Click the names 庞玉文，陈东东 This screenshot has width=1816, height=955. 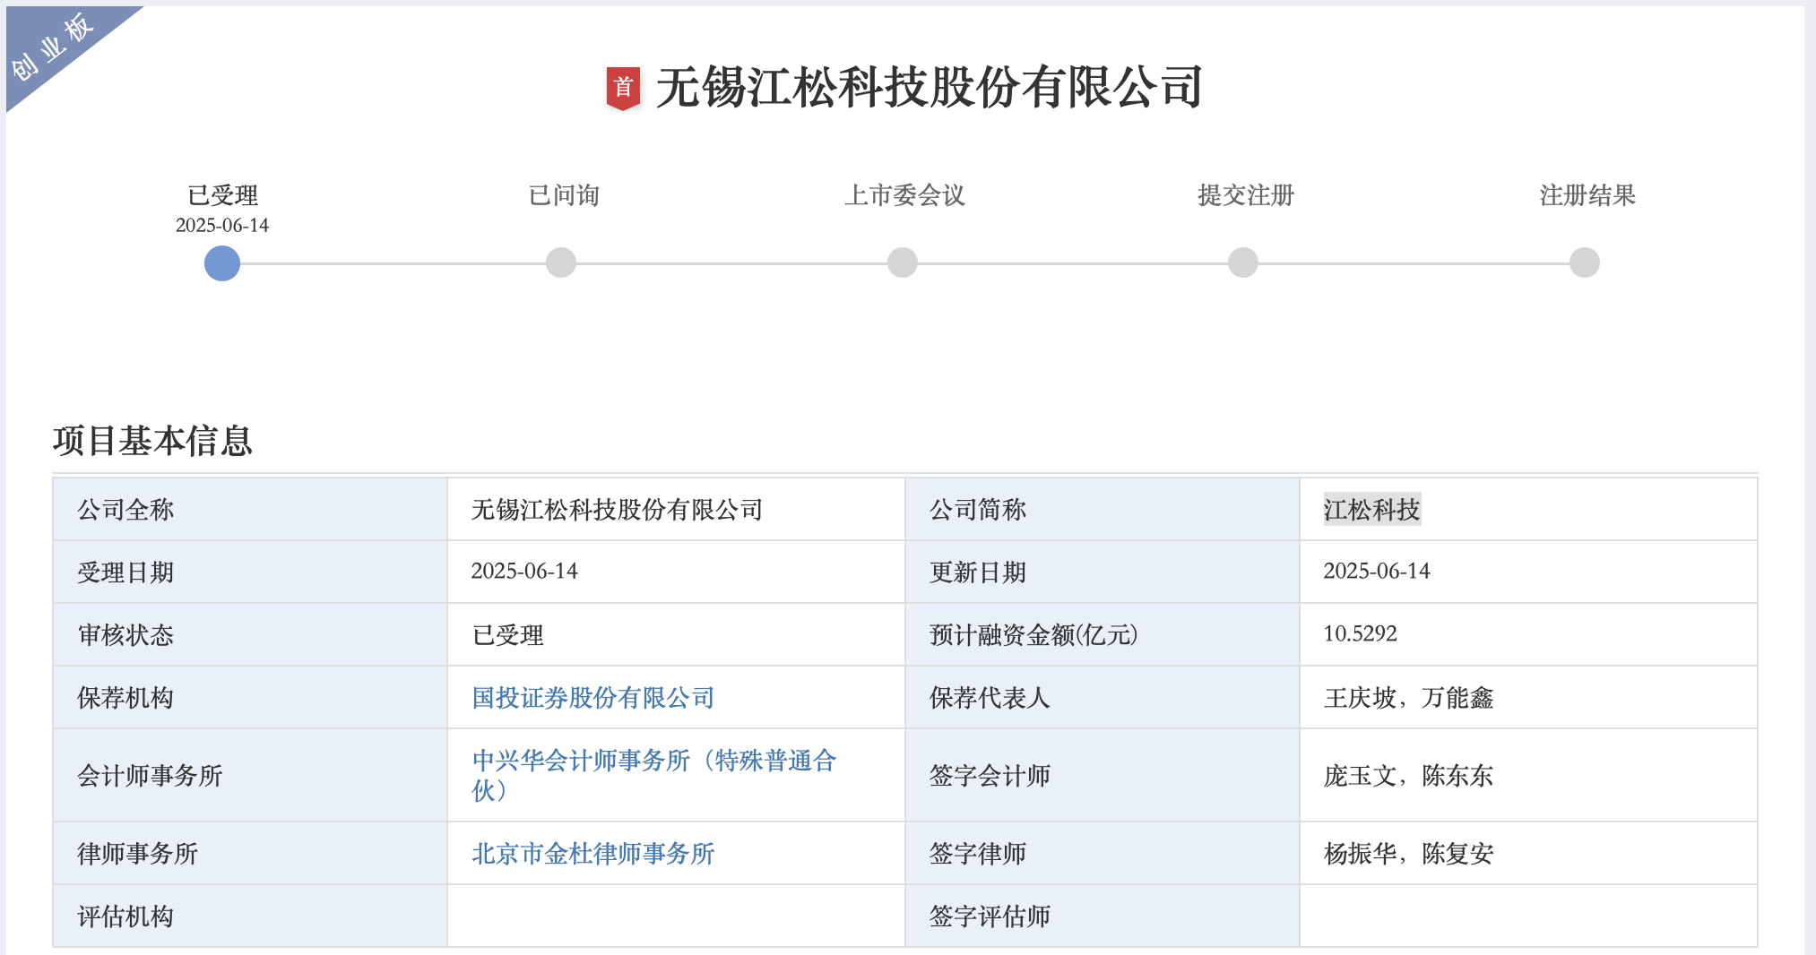point(1408,776)
